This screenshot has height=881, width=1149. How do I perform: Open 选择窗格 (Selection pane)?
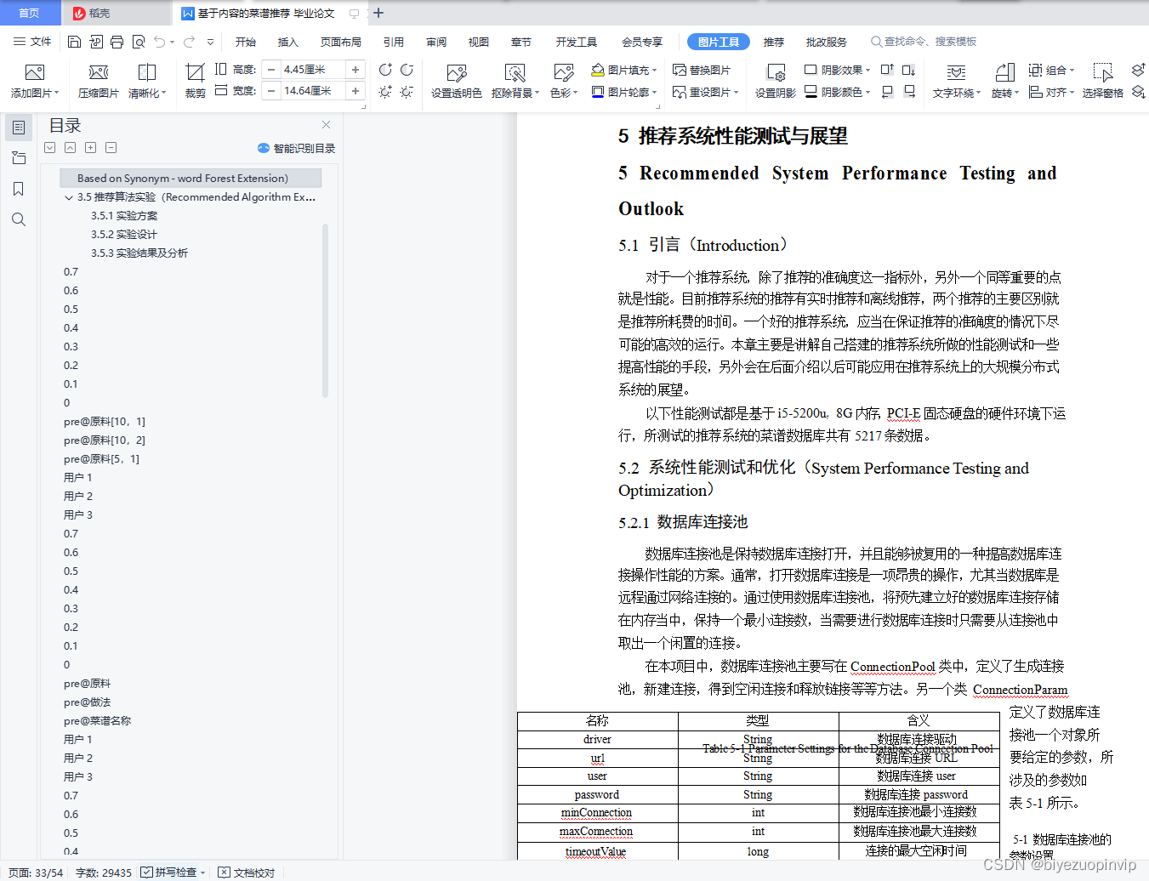[x=1102, y=81]
